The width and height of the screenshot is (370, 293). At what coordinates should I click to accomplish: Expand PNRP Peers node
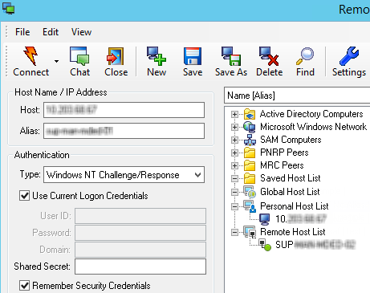tap(234, 153)
